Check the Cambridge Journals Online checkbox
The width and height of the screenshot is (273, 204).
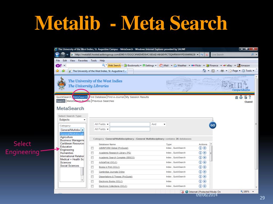point(92,172)
